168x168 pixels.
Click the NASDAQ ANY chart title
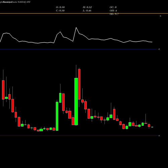(24, 2)
